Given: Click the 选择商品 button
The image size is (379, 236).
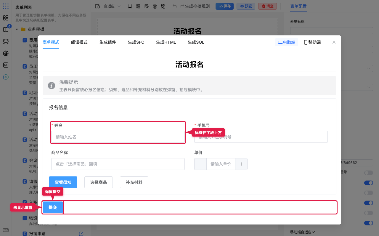Looking at the screenshot, I should [99, 182].
